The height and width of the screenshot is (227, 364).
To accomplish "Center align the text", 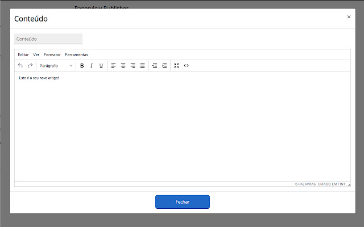I will [x=123, y=66].
